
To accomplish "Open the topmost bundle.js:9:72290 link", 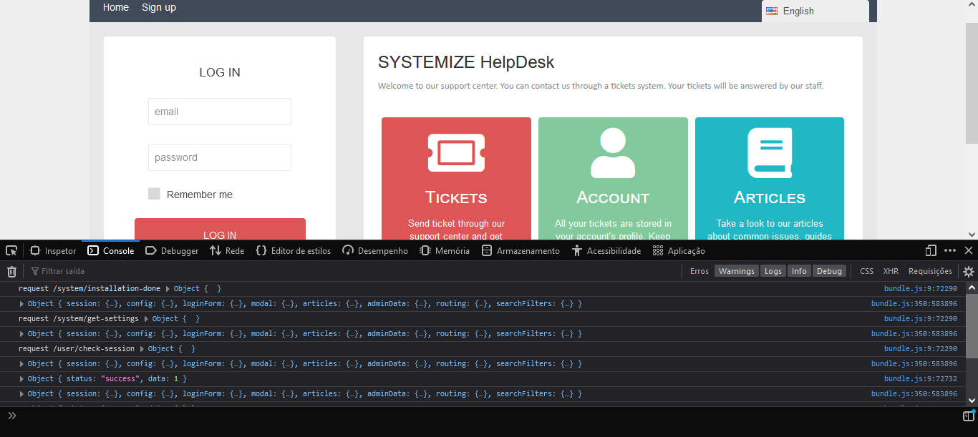I will pyautogui.click(x=920, y=289).
